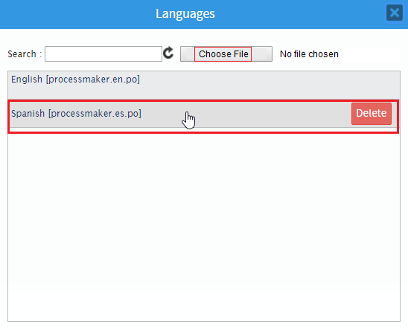This screenshot has height=330, width=408.
Task: Click the red Delete button label
Action: (372, 113)
